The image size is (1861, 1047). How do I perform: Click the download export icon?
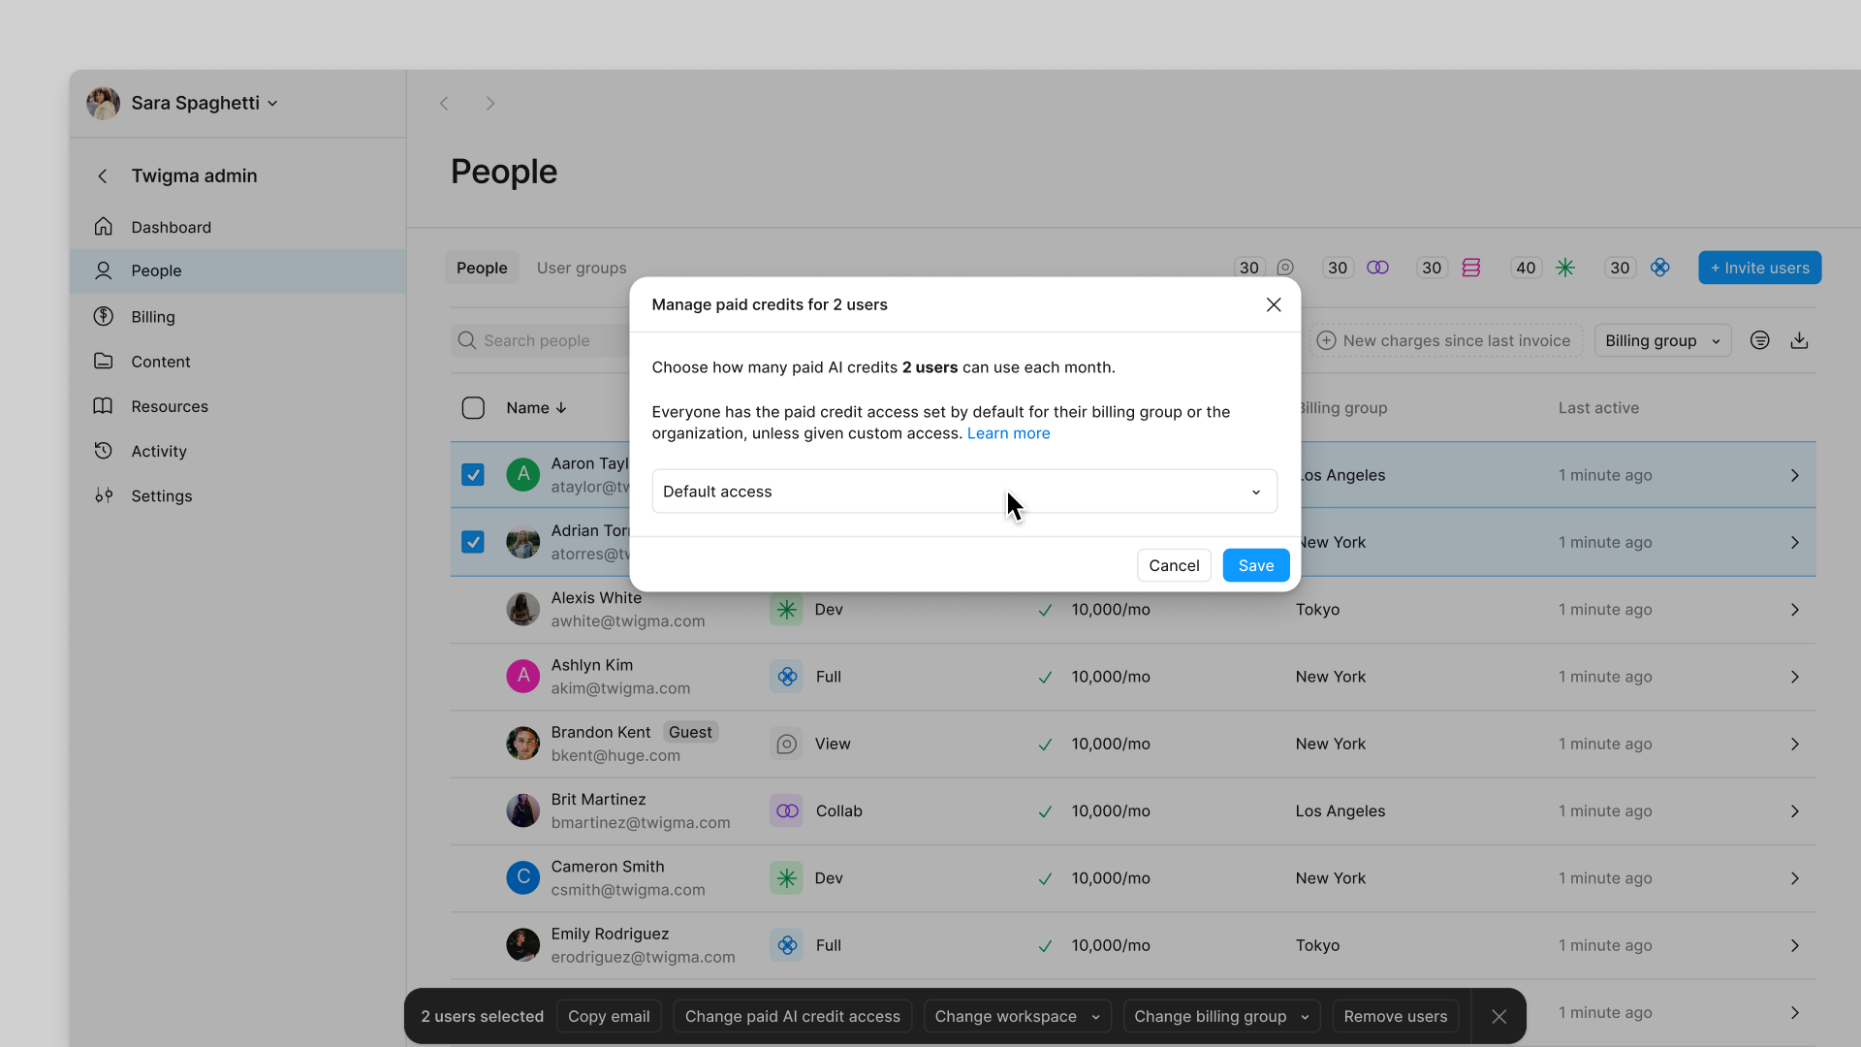tap(1799, 340)
